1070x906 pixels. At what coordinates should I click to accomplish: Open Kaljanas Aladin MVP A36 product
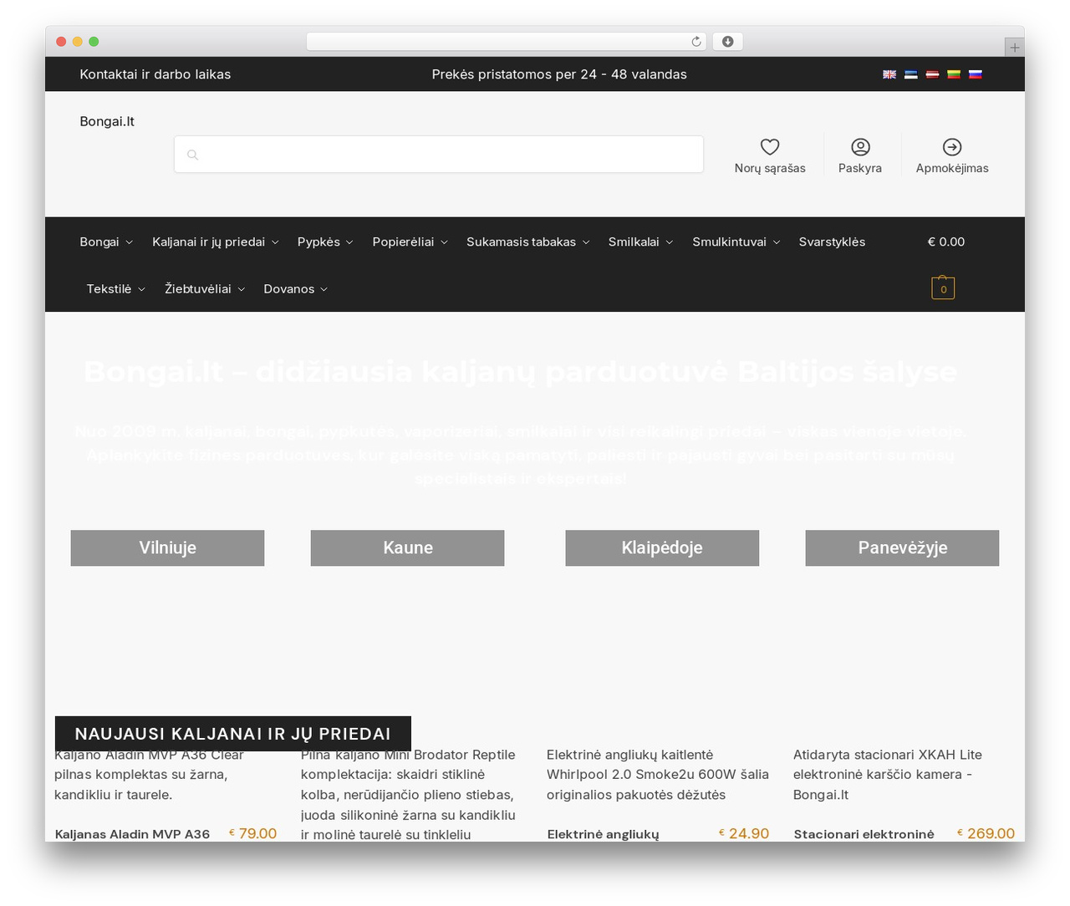pyautogui.click(x=132, y=833)
